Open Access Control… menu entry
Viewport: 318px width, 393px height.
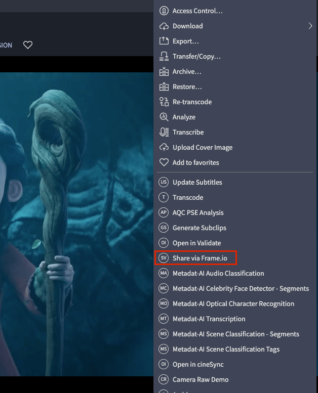click(235, 11)
